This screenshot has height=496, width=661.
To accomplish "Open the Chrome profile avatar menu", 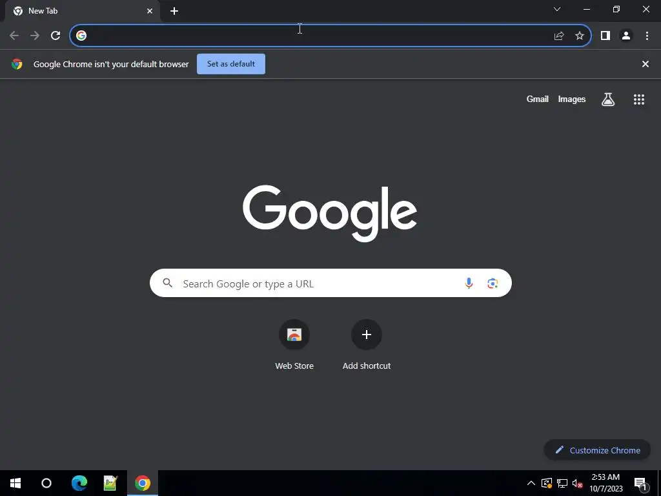I will (626, 36).
